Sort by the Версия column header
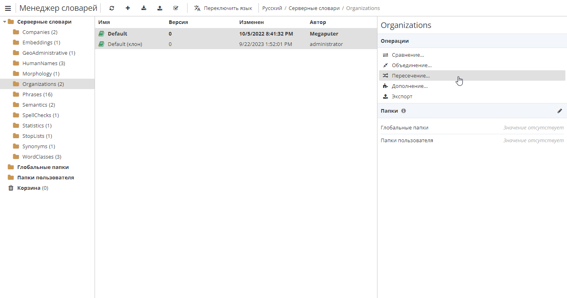 coord(178,22)
